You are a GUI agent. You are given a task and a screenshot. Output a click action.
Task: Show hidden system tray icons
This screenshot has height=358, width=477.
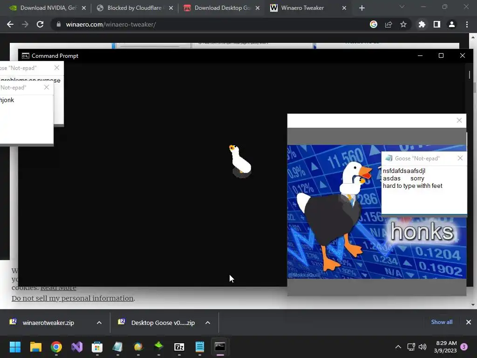coord(398,347)
